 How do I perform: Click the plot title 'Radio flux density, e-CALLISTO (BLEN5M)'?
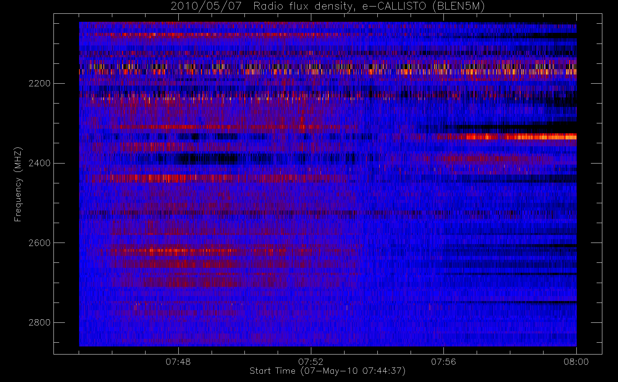coord(369,6)
